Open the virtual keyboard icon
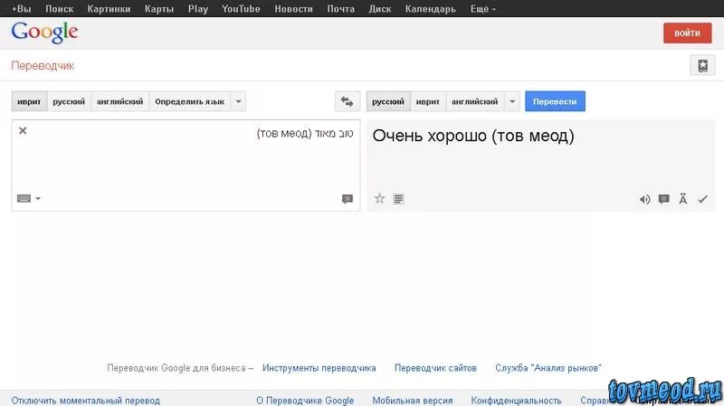 [x=24, y=198]
